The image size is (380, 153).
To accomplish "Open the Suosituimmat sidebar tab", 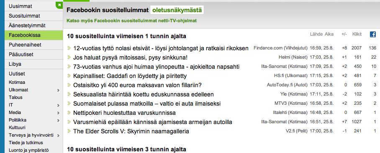I will tap(33, 16).
